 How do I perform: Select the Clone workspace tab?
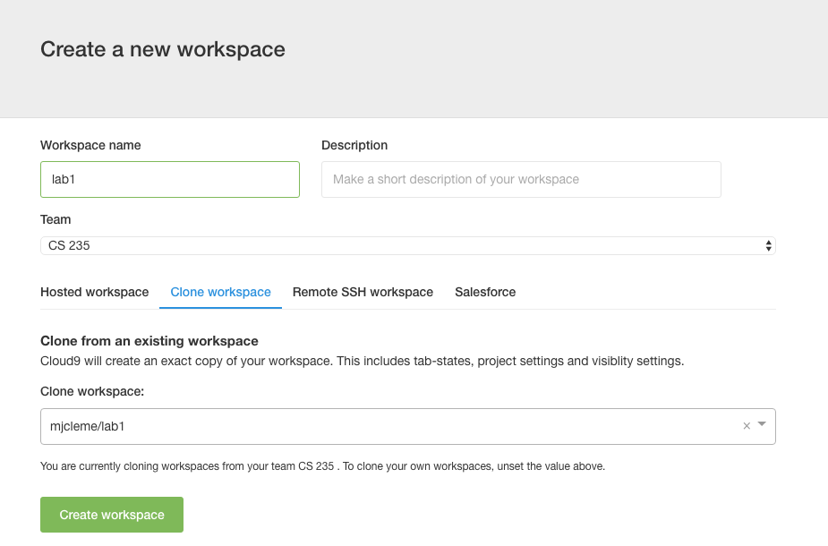point(220,293)
